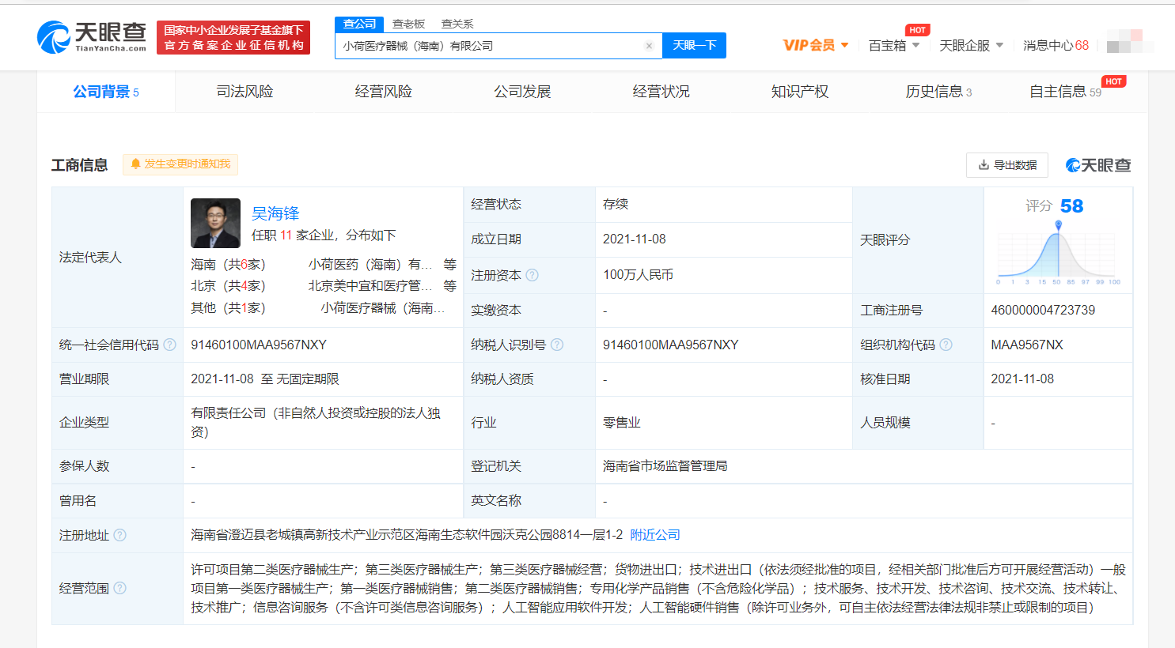The width and height of the screenshot is (1175, 648).
Task: Click help icon next to 注册地址
Action: tap(119, 535)
